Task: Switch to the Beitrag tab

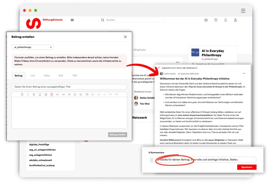Action: (18, 75)
